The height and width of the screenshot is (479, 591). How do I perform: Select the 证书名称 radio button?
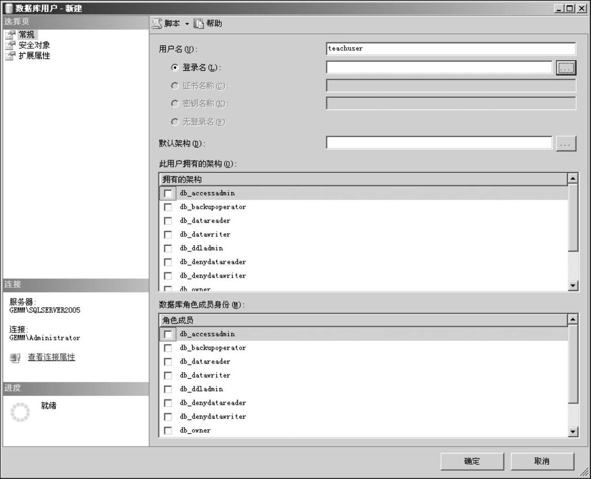(x=175, y=86)
